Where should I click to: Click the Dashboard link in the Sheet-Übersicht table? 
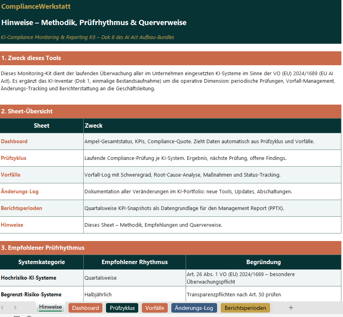pyautogui.click(x=14, y=141)
